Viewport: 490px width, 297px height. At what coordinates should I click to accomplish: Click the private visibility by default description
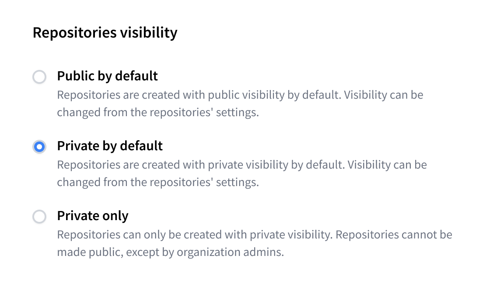pyautogui.click(x=241, y=173)
